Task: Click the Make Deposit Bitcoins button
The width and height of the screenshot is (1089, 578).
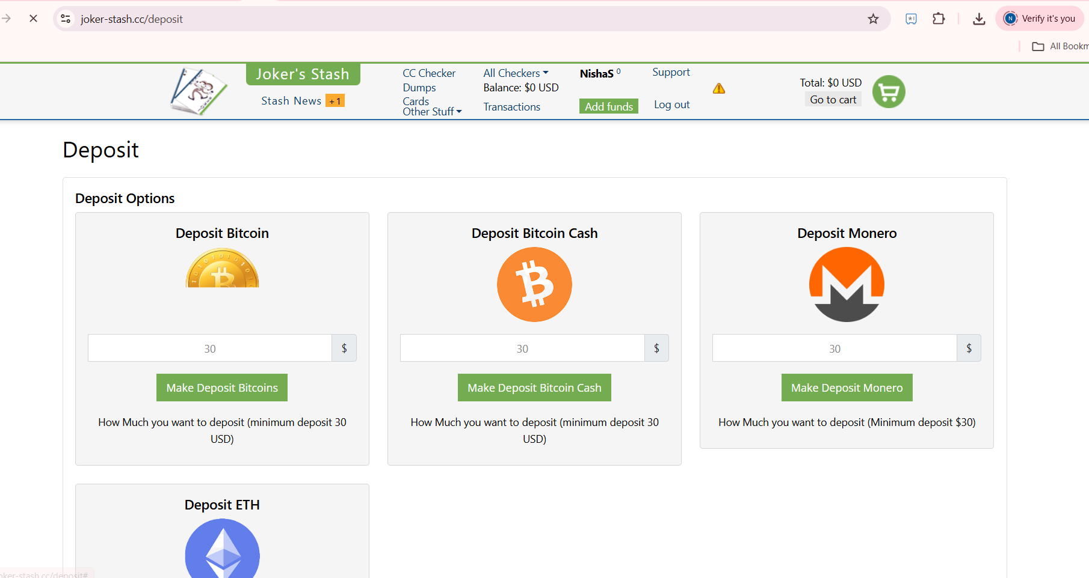Action: (222, 388)
